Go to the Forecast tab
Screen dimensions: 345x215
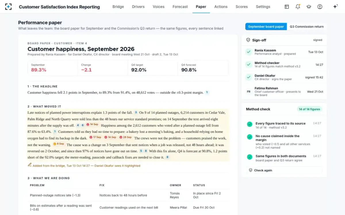[180, 7]
